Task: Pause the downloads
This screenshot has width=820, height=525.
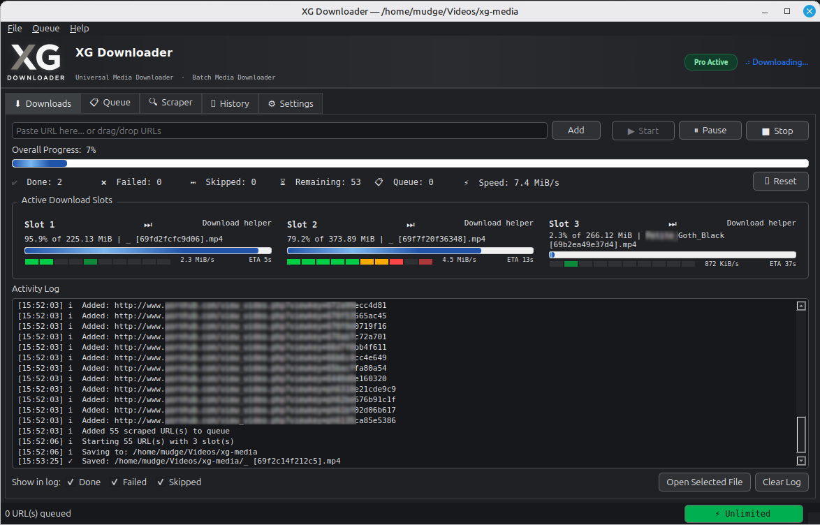Action: tap(710, 131)
